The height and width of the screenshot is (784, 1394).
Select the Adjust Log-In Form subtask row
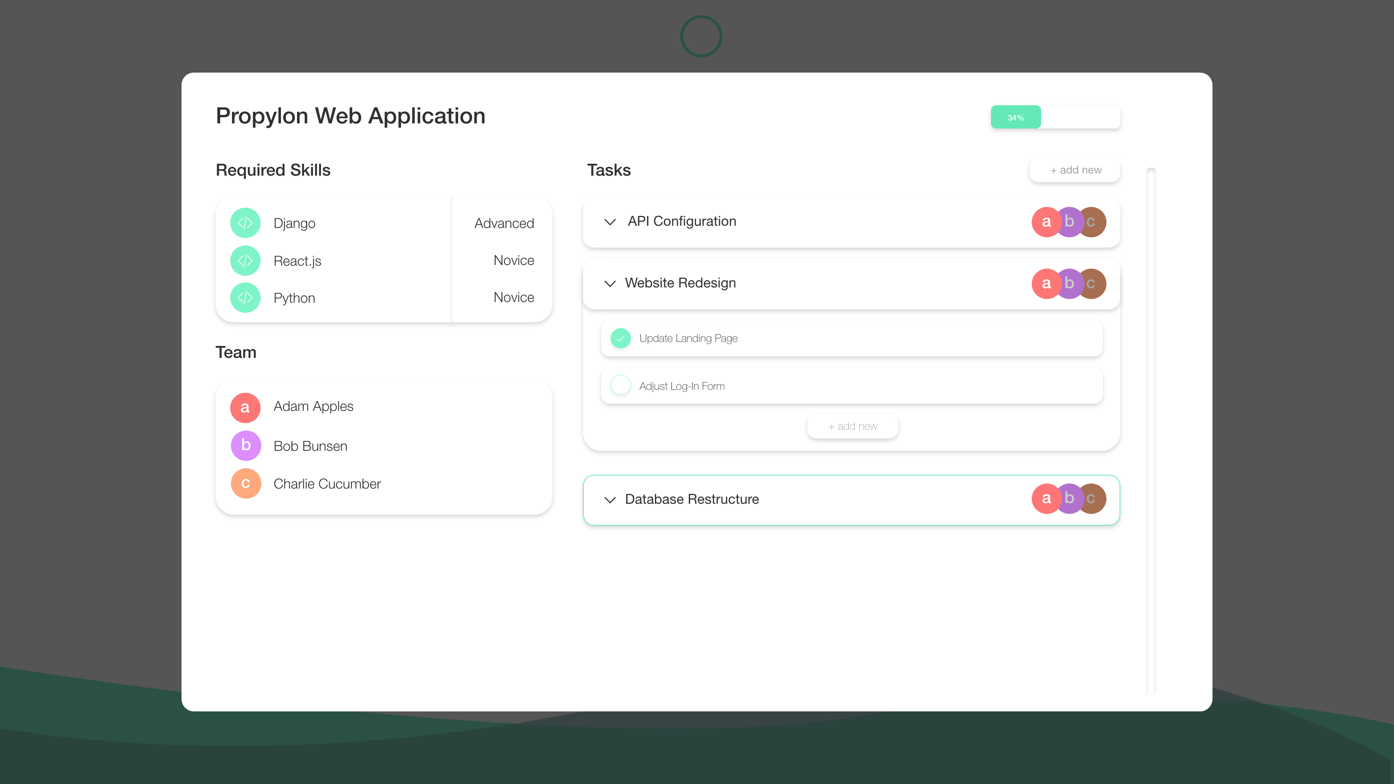(866, 386)
